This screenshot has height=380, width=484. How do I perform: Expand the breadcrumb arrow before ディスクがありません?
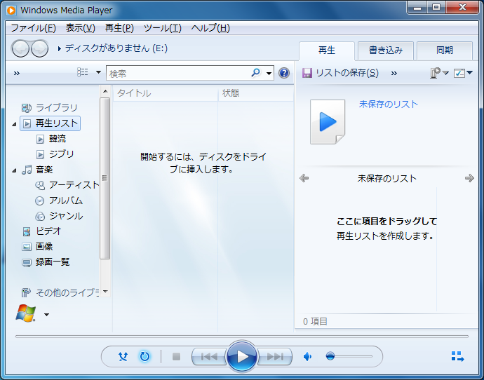[59, 49]
